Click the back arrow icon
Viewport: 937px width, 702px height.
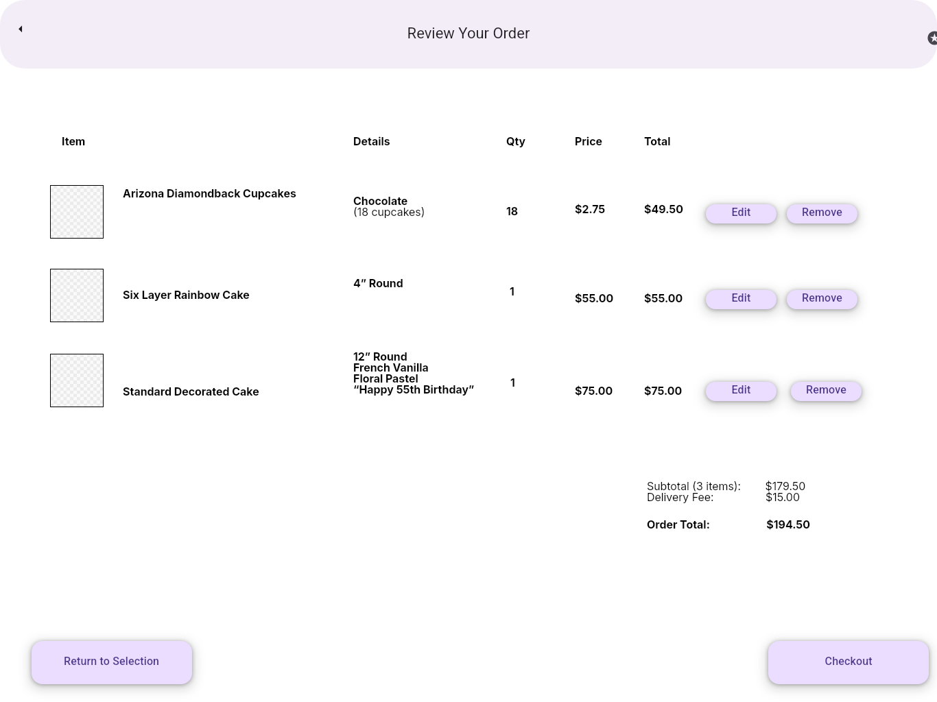tap(21, 29)
